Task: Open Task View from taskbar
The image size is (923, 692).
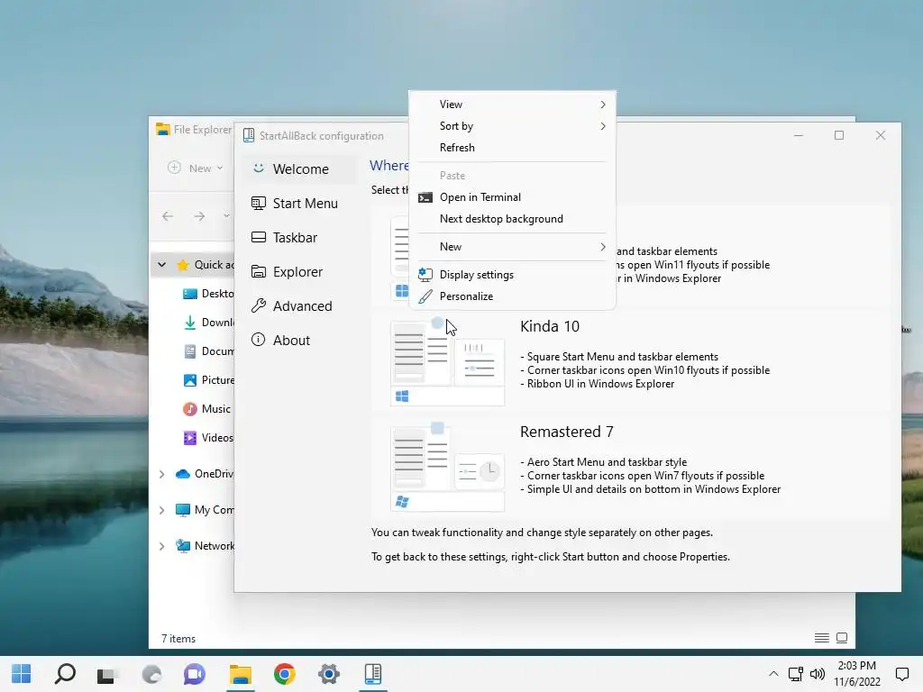Action: click(107, 674)
